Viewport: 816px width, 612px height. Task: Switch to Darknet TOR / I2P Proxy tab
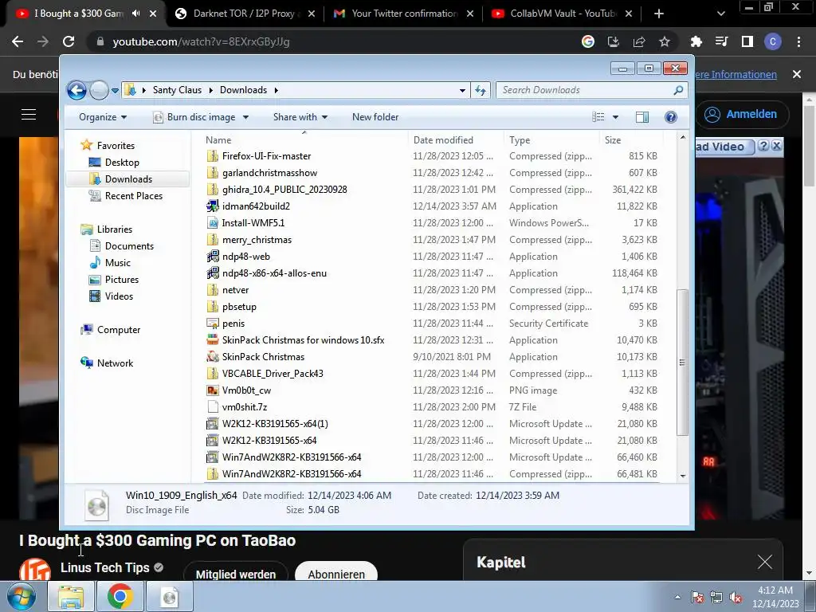(x=245, y=14)
